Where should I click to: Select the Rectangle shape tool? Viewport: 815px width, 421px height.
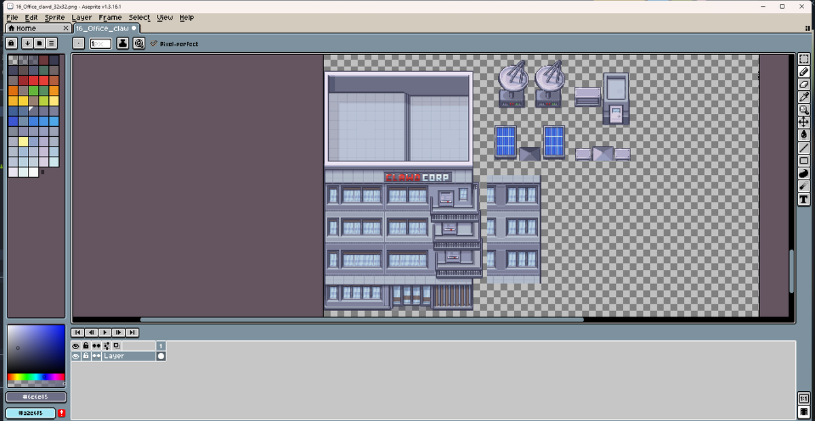tap(804, 161)
